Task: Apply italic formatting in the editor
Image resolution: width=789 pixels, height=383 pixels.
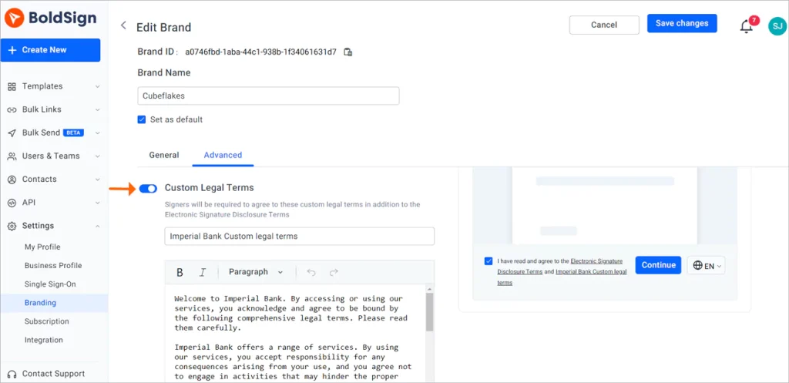Action: tap(203, 272)
